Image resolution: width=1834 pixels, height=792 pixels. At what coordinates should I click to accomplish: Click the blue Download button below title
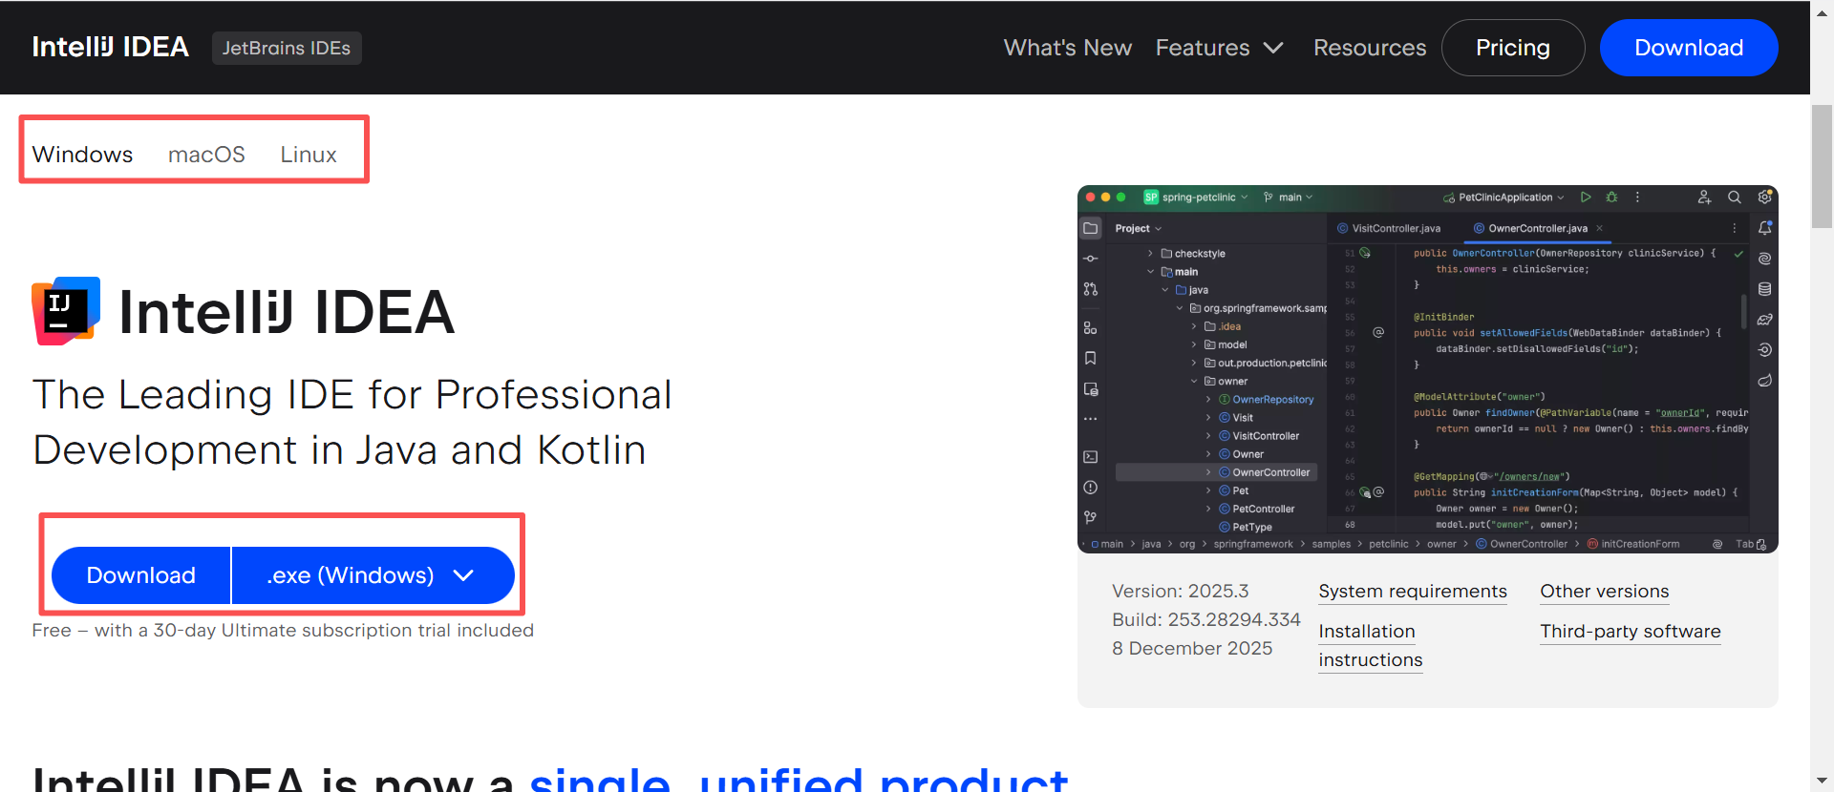[x=141, y=575]
